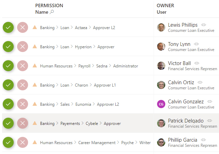Screen dimensions: 219x154
Task: Toggle the eye icon beside Lewis Phillips
Action: click(204, 25)
